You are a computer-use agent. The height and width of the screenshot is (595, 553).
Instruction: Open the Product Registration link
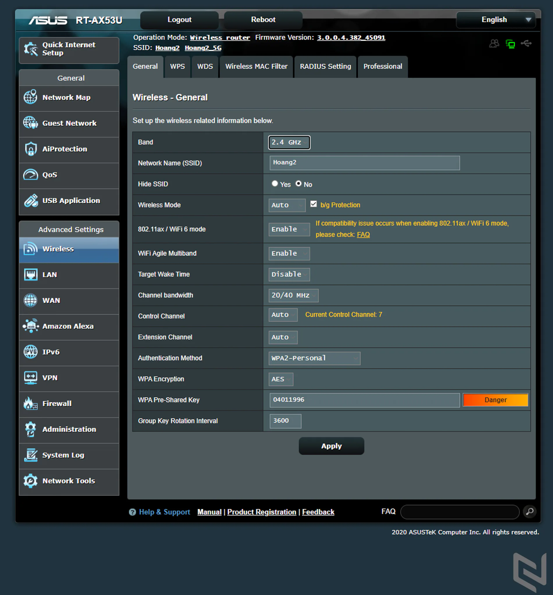(262, 512)
